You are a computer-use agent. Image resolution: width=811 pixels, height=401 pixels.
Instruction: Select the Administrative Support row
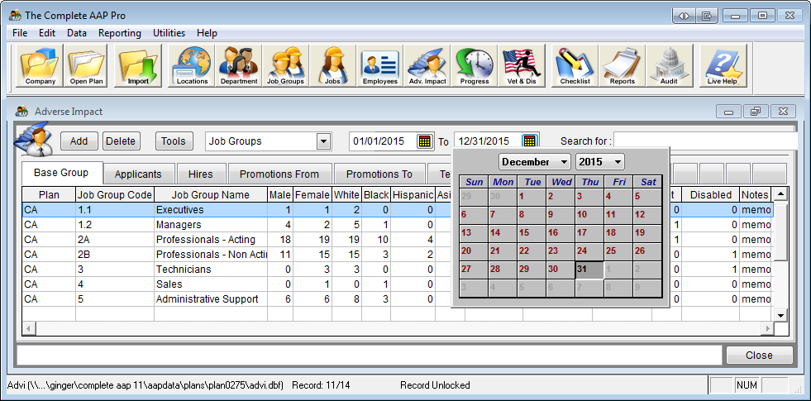point(397,299)
